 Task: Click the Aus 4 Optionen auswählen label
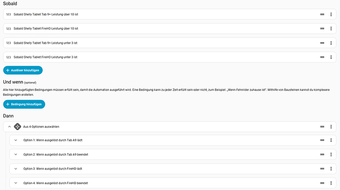point(41,127)
